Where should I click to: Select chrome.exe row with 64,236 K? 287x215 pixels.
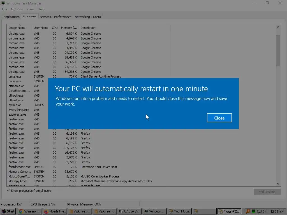[88, 72]
